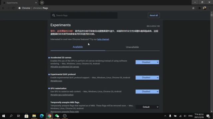Click the Reset all button
Viewport: 213px width, 119px height.
tap(154, 16)
